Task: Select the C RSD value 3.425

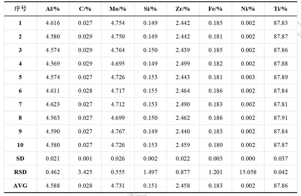Action: [x=85, y=172]
